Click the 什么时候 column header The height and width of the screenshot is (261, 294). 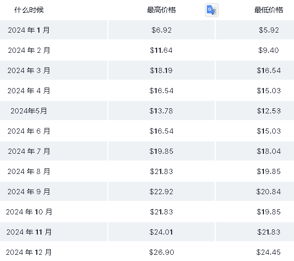(29, 10)
